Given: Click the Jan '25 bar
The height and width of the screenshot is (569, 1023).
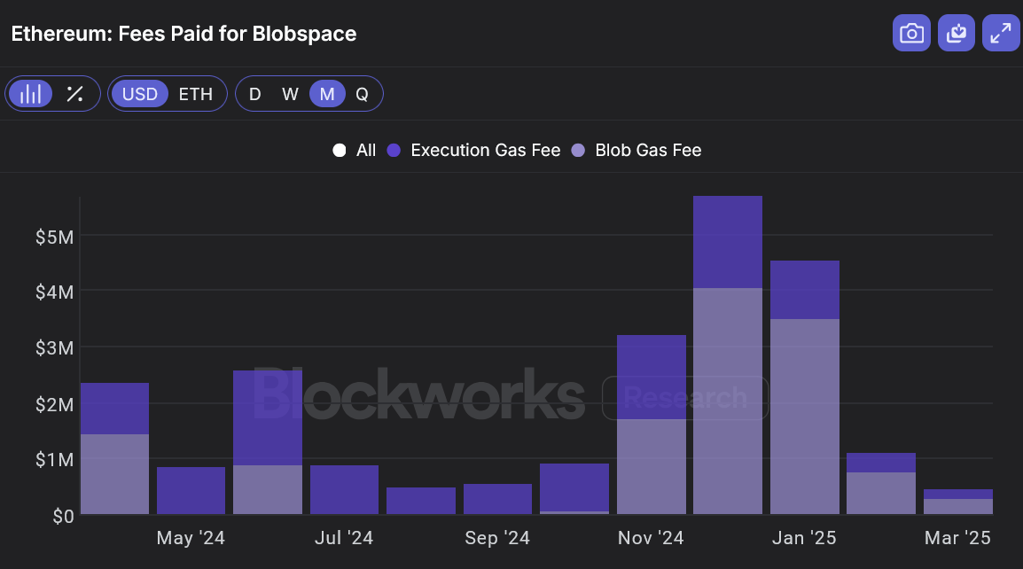Looking at the screenshot, I should pos(804,390).
